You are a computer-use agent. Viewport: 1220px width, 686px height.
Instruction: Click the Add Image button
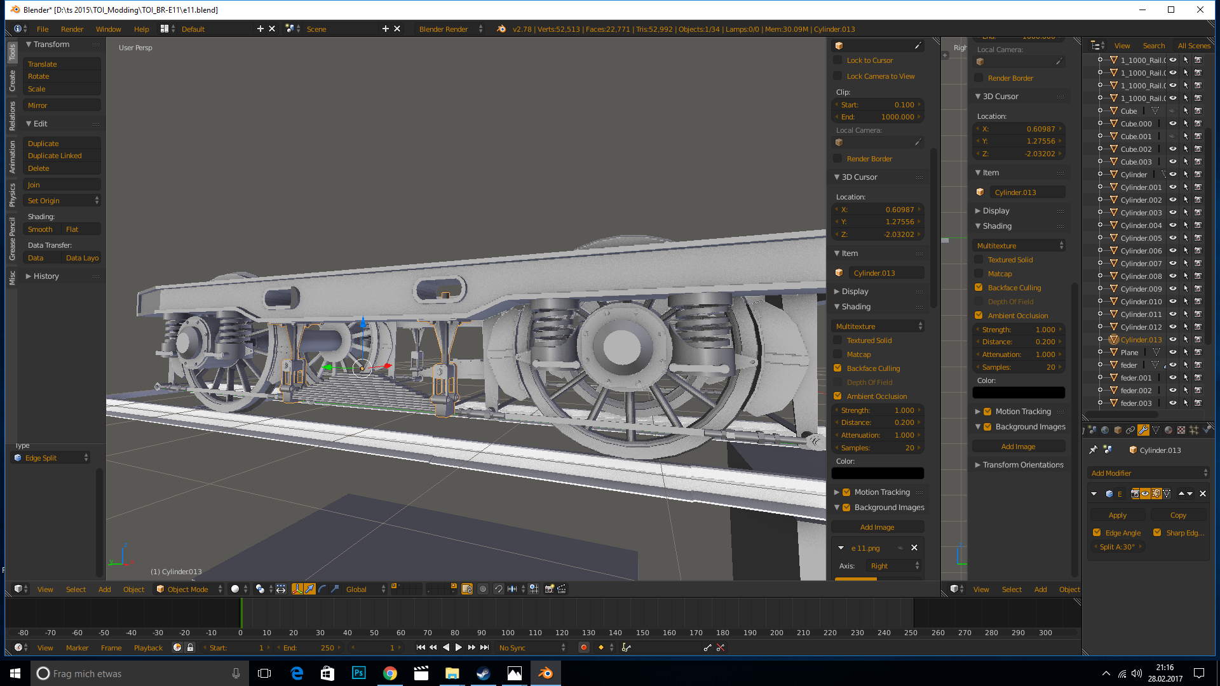(x=877, y=527)
